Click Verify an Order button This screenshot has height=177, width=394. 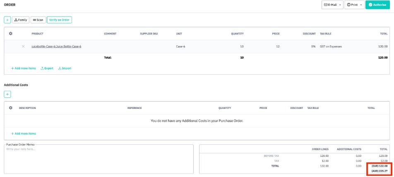coord(59,20)
